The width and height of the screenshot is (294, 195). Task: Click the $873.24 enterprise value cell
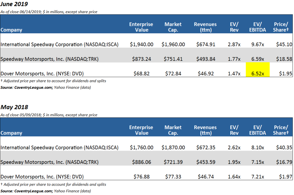click(x=142, y=59)
